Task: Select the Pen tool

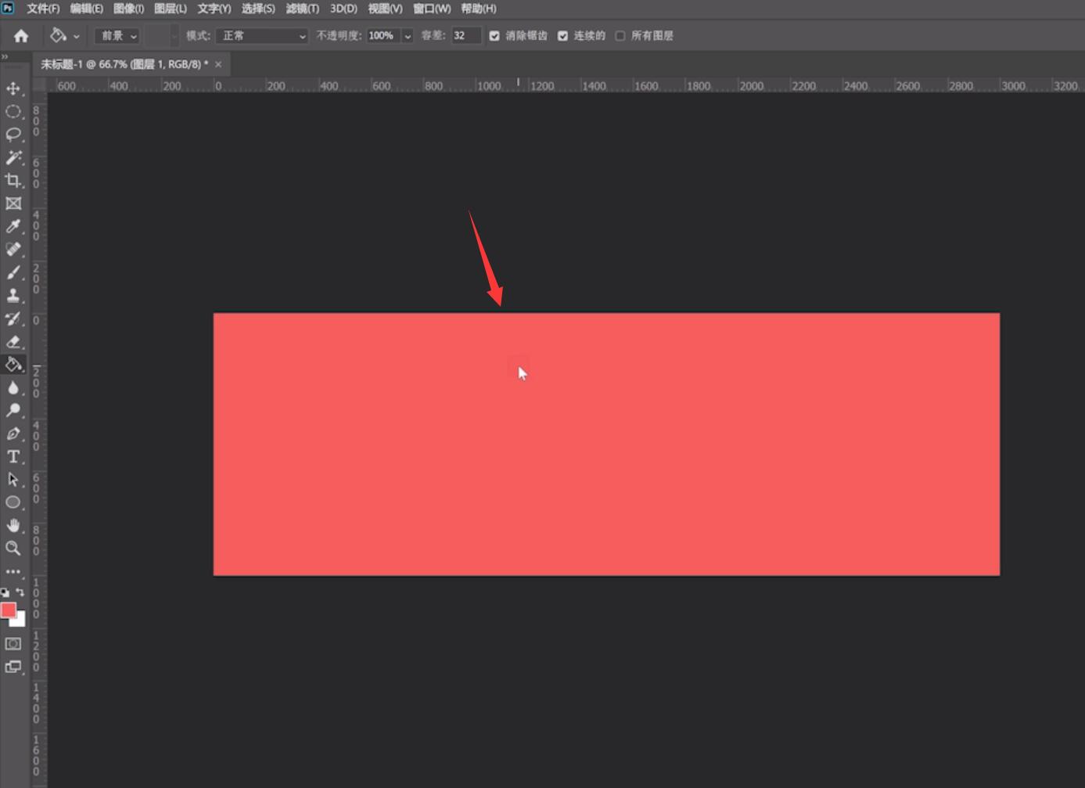Action: [13, 434]
